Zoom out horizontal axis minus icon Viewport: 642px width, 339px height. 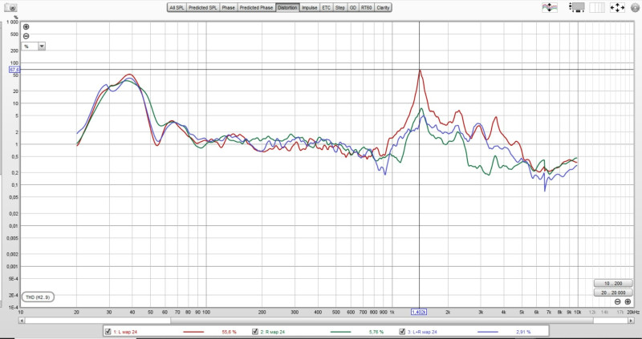click(617, 302)
